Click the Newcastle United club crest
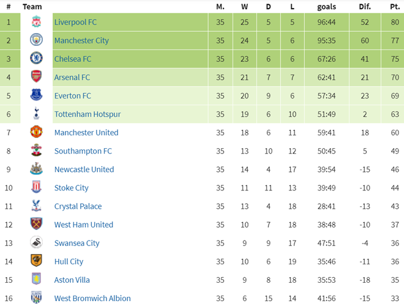404x306 pixels. tap(37, 170)
